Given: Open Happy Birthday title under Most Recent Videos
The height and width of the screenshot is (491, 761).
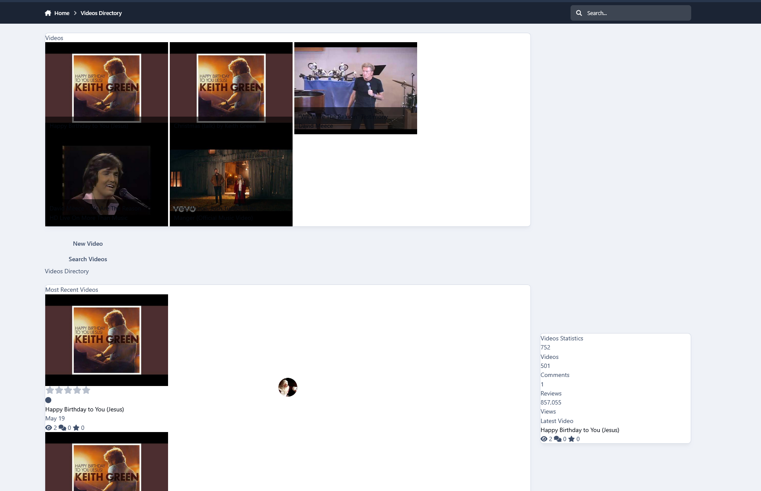Looking at the screenshot, I should tap(84, 409).
